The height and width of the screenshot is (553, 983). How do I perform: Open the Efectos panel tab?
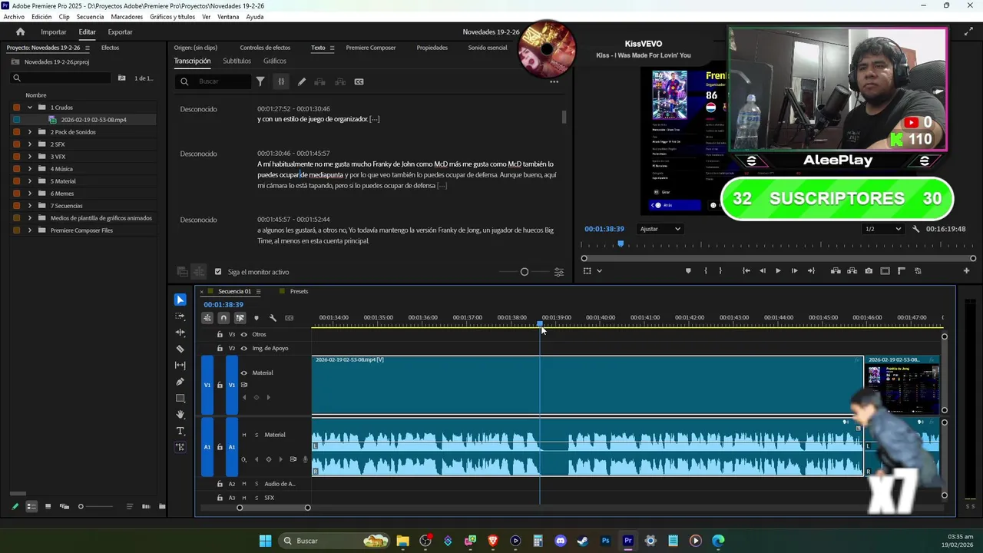click(x=110, y=48)
